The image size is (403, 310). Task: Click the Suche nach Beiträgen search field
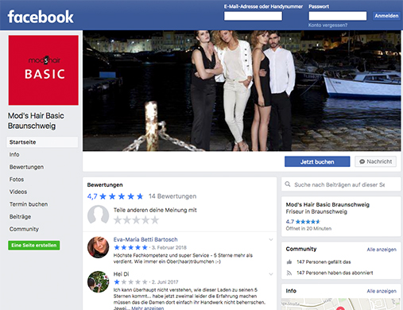[x=341, y=184]
